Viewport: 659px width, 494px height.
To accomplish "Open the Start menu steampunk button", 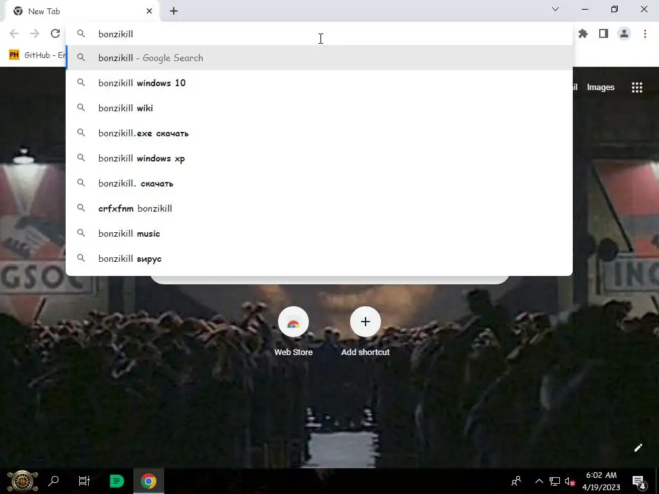I will [23, 481].
